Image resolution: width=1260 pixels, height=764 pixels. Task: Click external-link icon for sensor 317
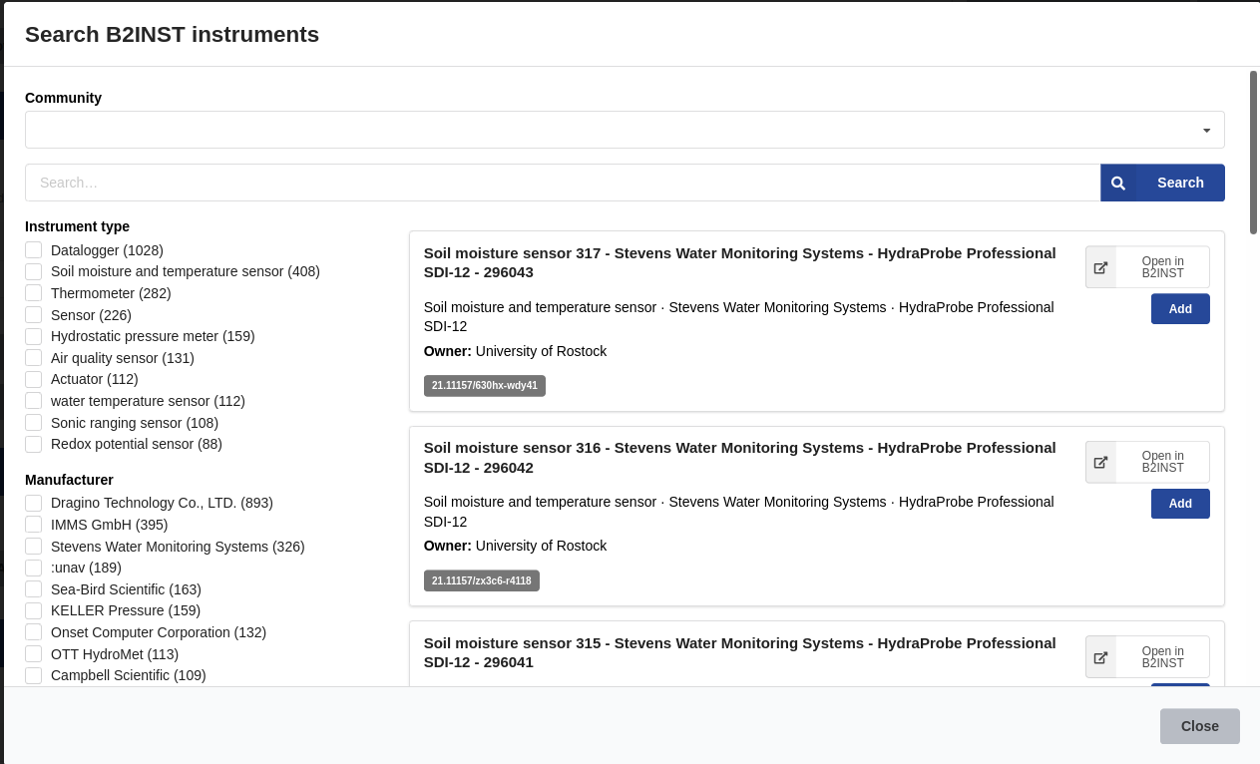point(1100,267)
